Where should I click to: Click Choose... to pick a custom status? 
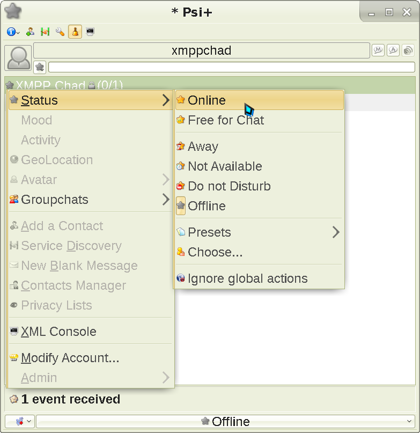[x=215, y=252]
